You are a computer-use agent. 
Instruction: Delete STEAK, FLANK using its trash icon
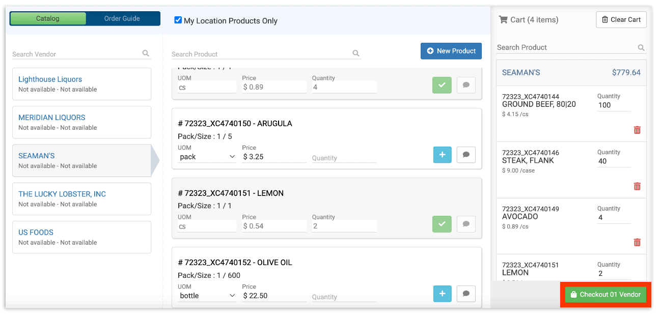click(637, 186)
